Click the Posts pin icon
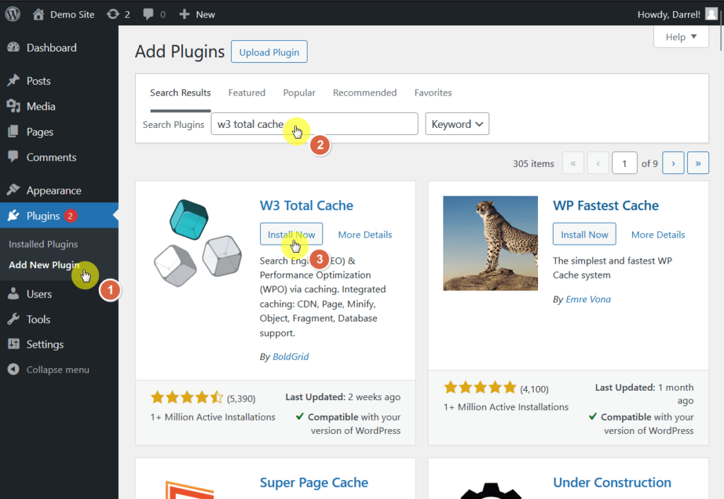724x499 pixels. tap(13, 81)
